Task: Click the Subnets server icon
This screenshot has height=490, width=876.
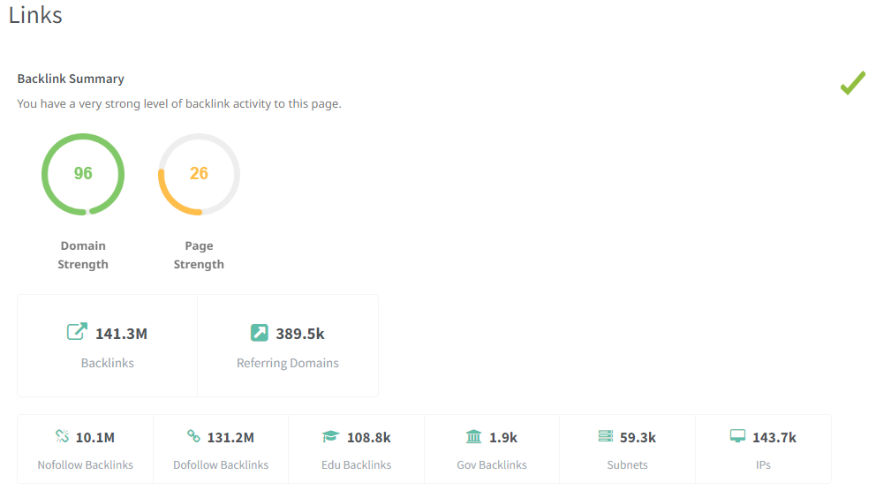Action: coord(605,436)
